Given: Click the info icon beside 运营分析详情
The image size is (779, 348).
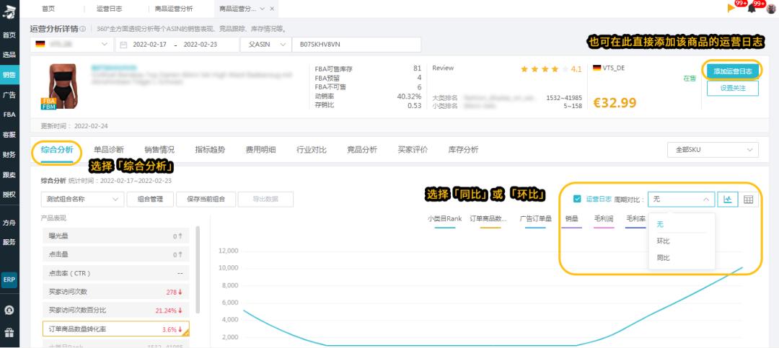Looking at the screenshot, I should 82,29.
